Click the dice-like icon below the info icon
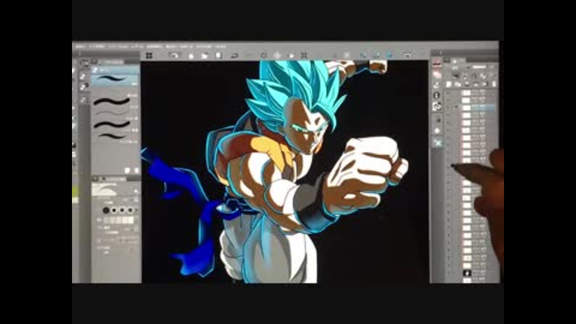Image resolution: width=576 pixels, height=324 pixels. click(436, 107)
